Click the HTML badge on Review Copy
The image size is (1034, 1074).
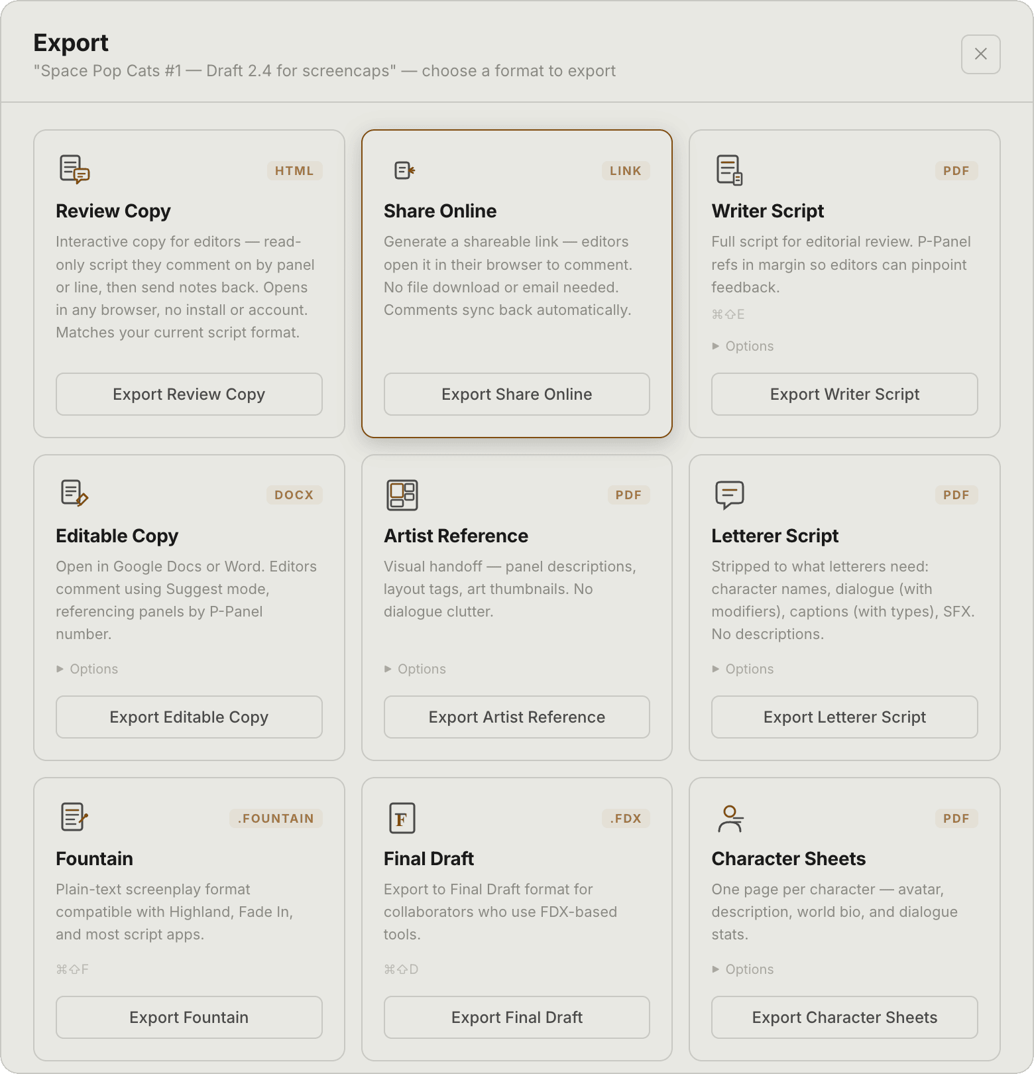pos(294,170)
